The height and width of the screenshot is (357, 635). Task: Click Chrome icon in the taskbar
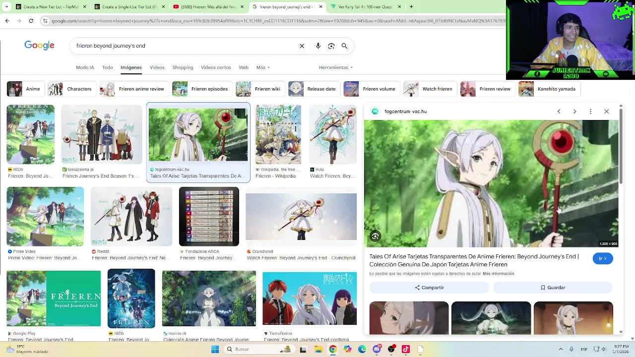click(332, 349)
